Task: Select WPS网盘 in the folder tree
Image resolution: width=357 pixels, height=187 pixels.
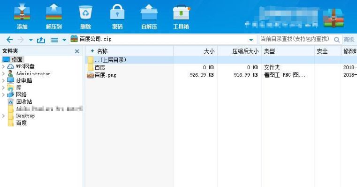Action: coord(25,66)
